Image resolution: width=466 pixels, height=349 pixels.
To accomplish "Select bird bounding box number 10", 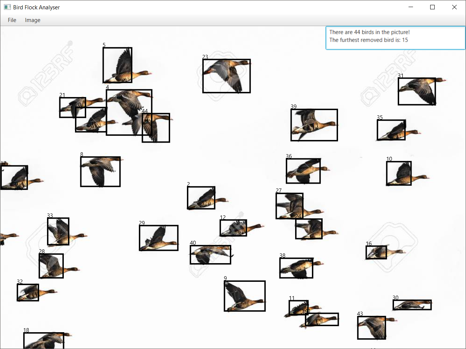I will 398,173.
